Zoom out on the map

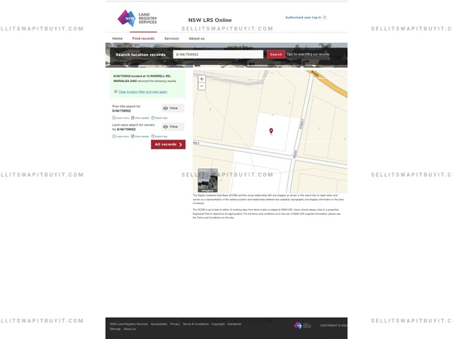(202, 87)
